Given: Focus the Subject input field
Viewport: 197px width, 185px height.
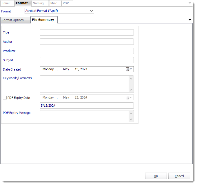Looking at the screenshot, I should (87, 60).
